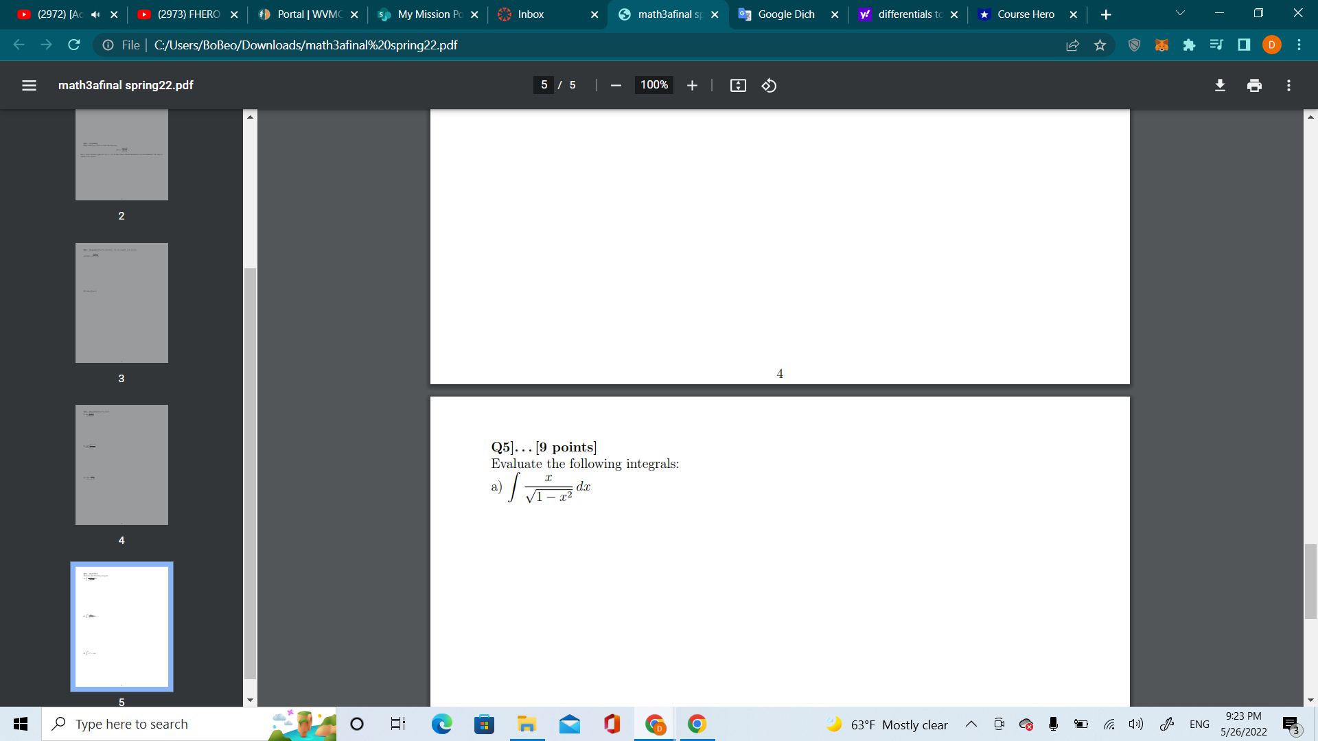Edit the zoom percentage field
1318x741 pixels.
coord(653,85)
